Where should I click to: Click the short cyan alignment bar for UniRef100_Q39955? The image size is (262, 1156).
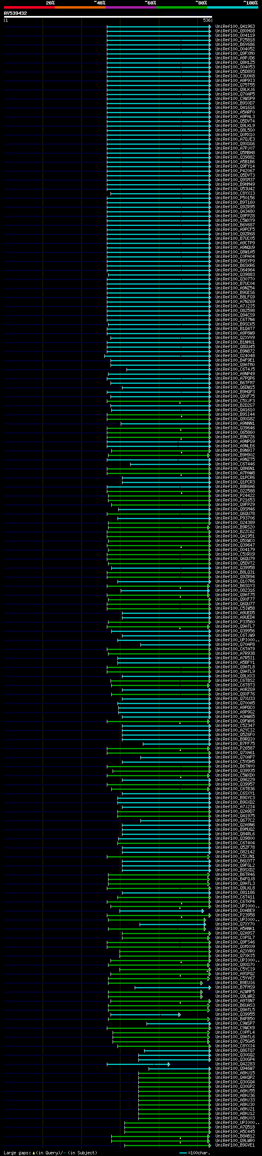[x=146, y=1014]
